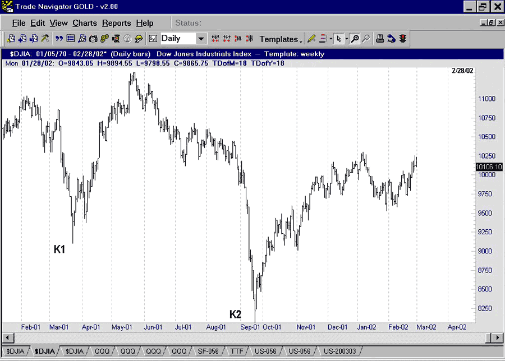505x361 pixels.
Task: Open the Reports menu
Action: [x=116, y=23]
